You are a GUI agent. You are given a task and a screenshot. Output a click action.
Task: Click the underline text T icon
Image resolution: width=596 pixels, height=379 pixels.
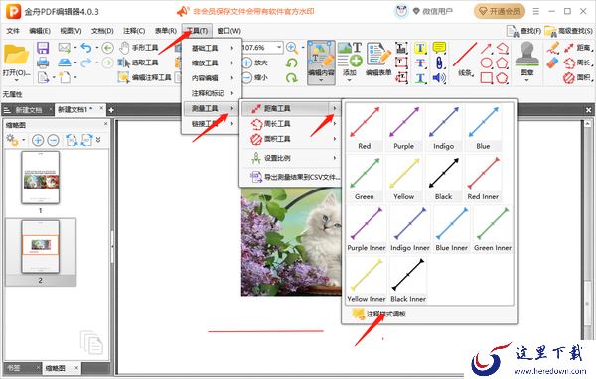(x=420, y=78)
